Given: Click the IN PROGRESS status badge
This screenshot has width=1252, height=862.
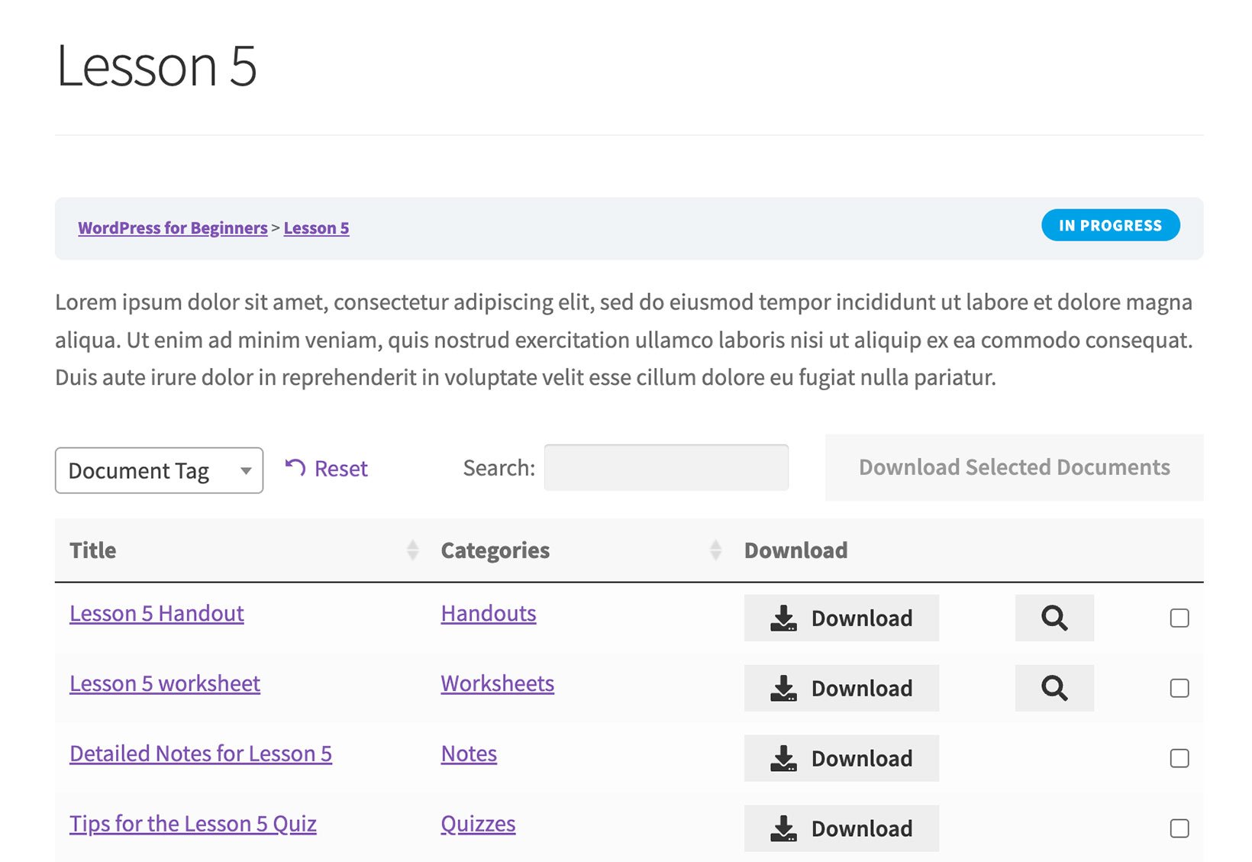Looking at the screenshot, I should coord(1110,224).
